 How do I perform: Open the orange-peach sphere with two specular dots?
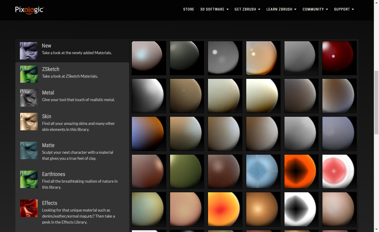263,58
